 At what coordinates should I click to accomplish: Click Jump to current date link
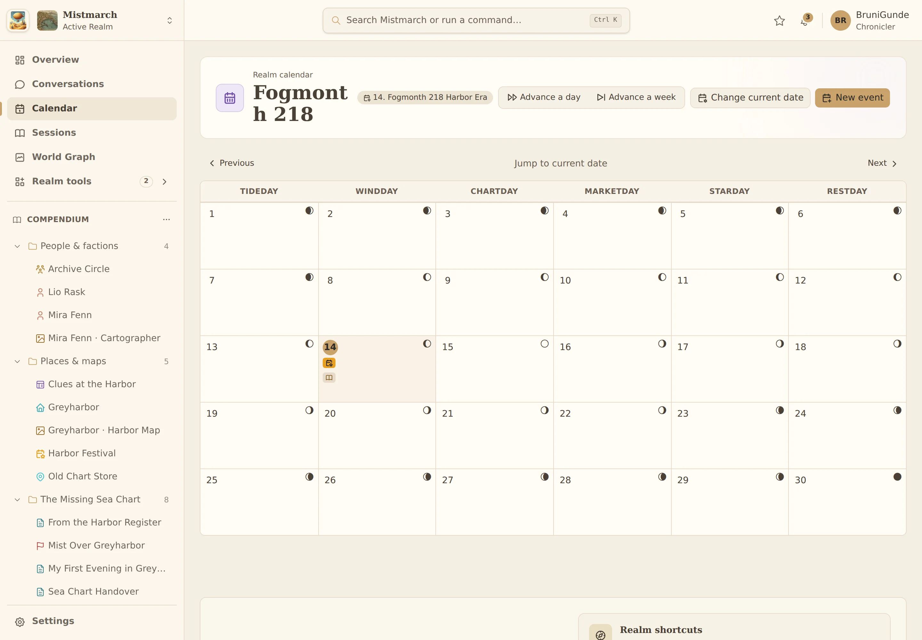pyautogui.click(x=561, y=163)
